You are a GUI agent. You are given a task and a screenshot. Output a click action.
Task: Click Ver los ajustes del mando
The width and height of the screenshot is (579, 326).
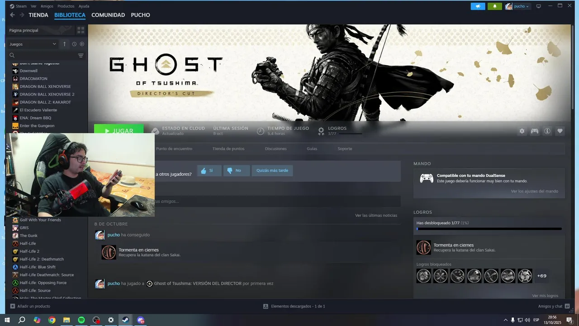(535, 191)
